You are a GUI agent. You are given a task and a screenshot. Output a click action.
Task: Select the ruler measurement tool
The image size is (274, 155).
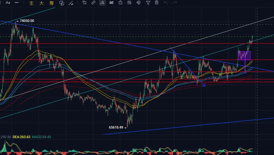click(x=93, y=3)
